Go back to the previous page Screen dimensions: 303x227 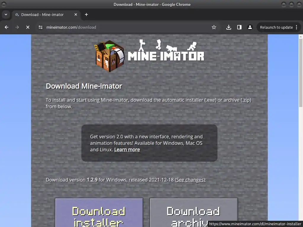click(7, 27)
